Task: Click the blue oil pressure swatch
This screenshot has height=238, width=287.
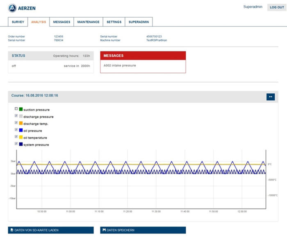Action: (21, 130)
